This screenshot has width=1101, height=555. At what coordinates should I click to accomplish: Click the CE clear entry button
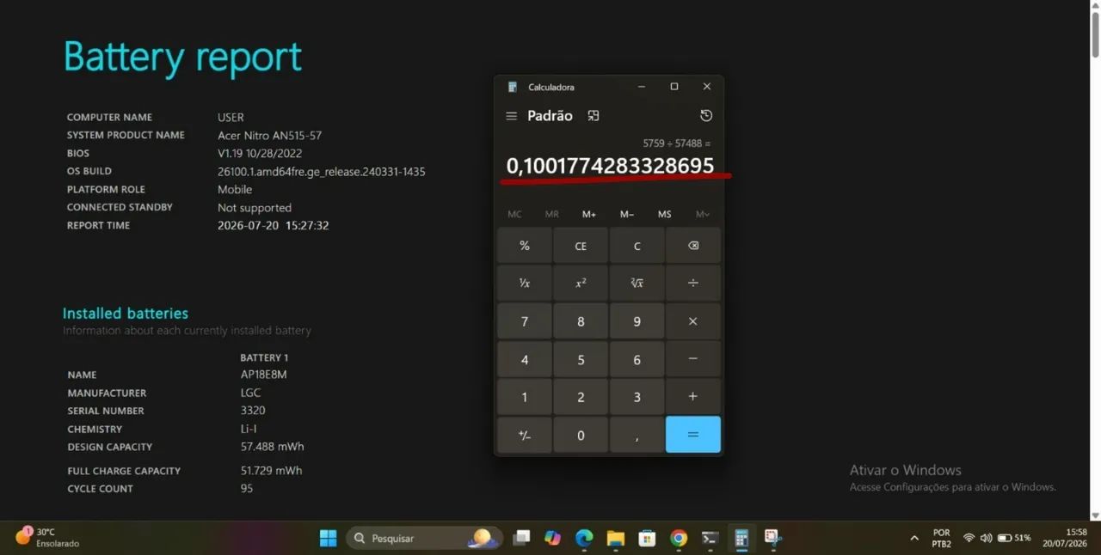[x=581, y=246]
